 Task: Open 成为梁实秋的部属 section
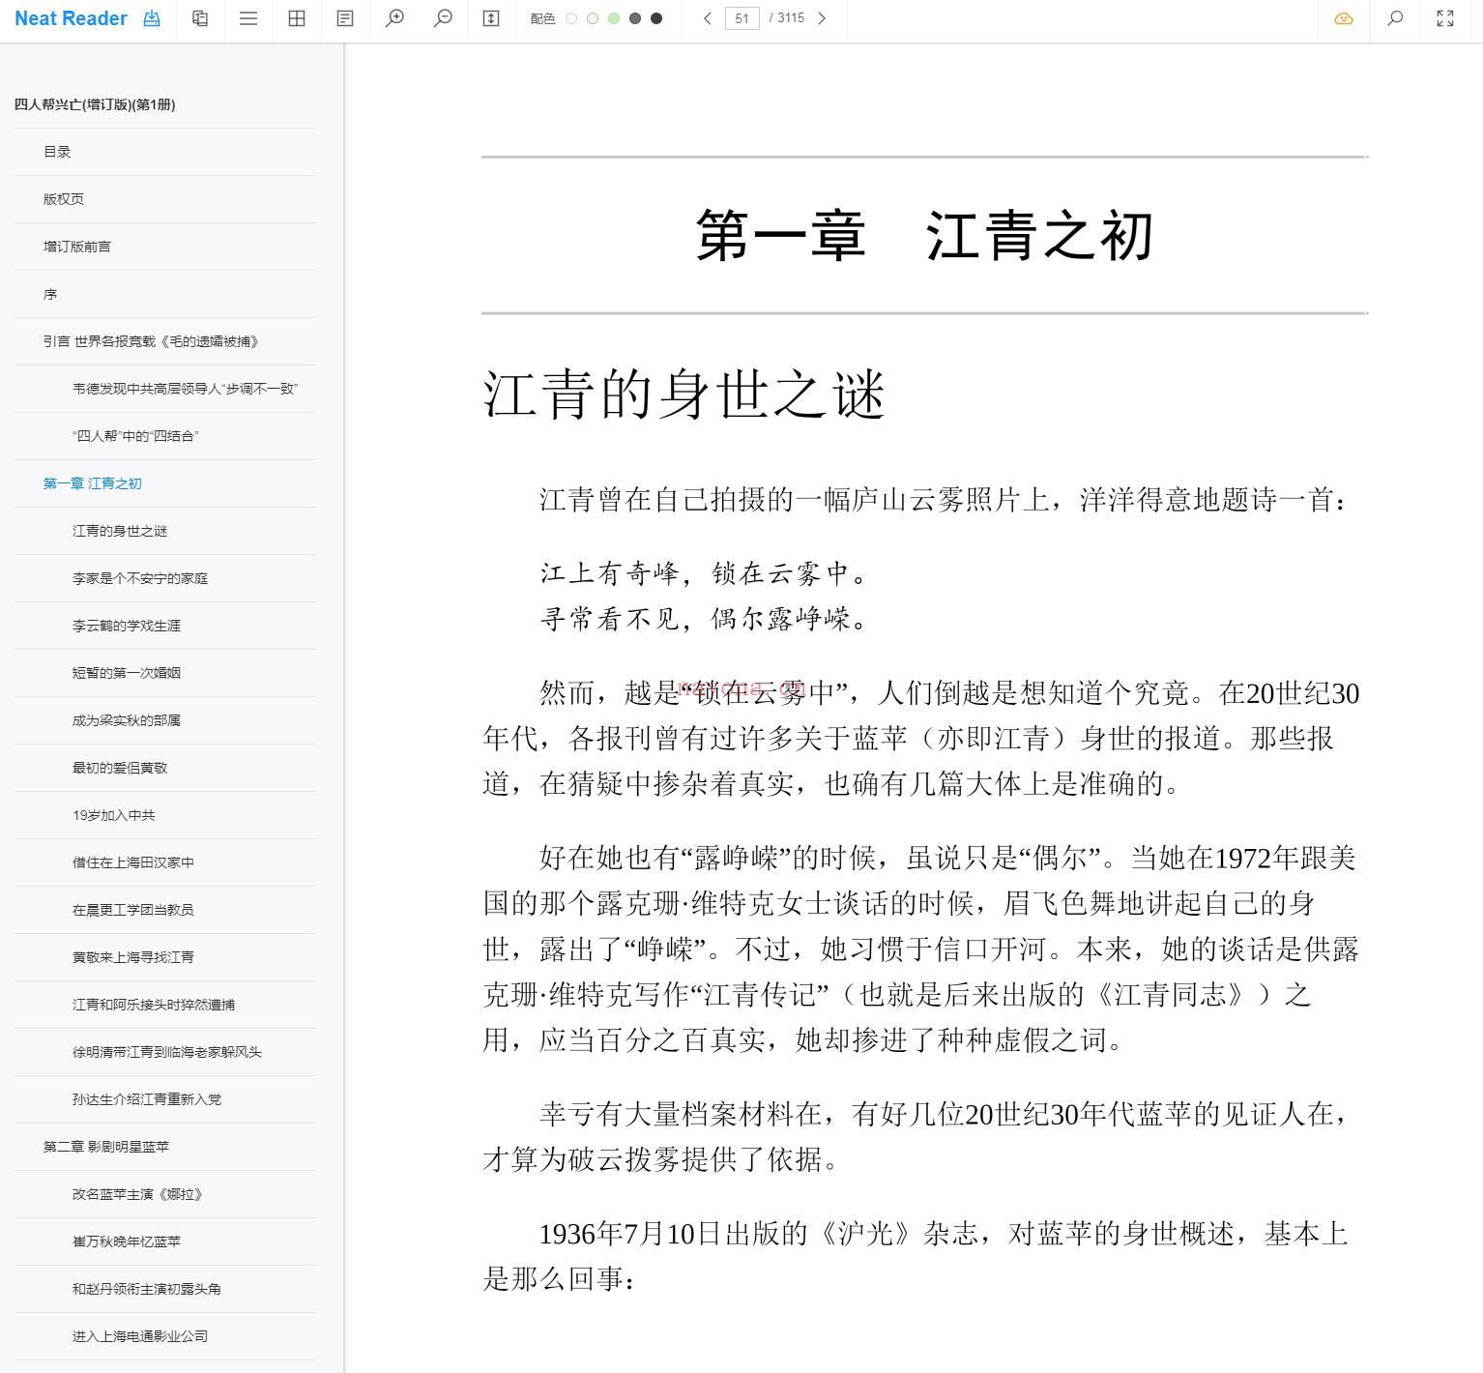127,720
